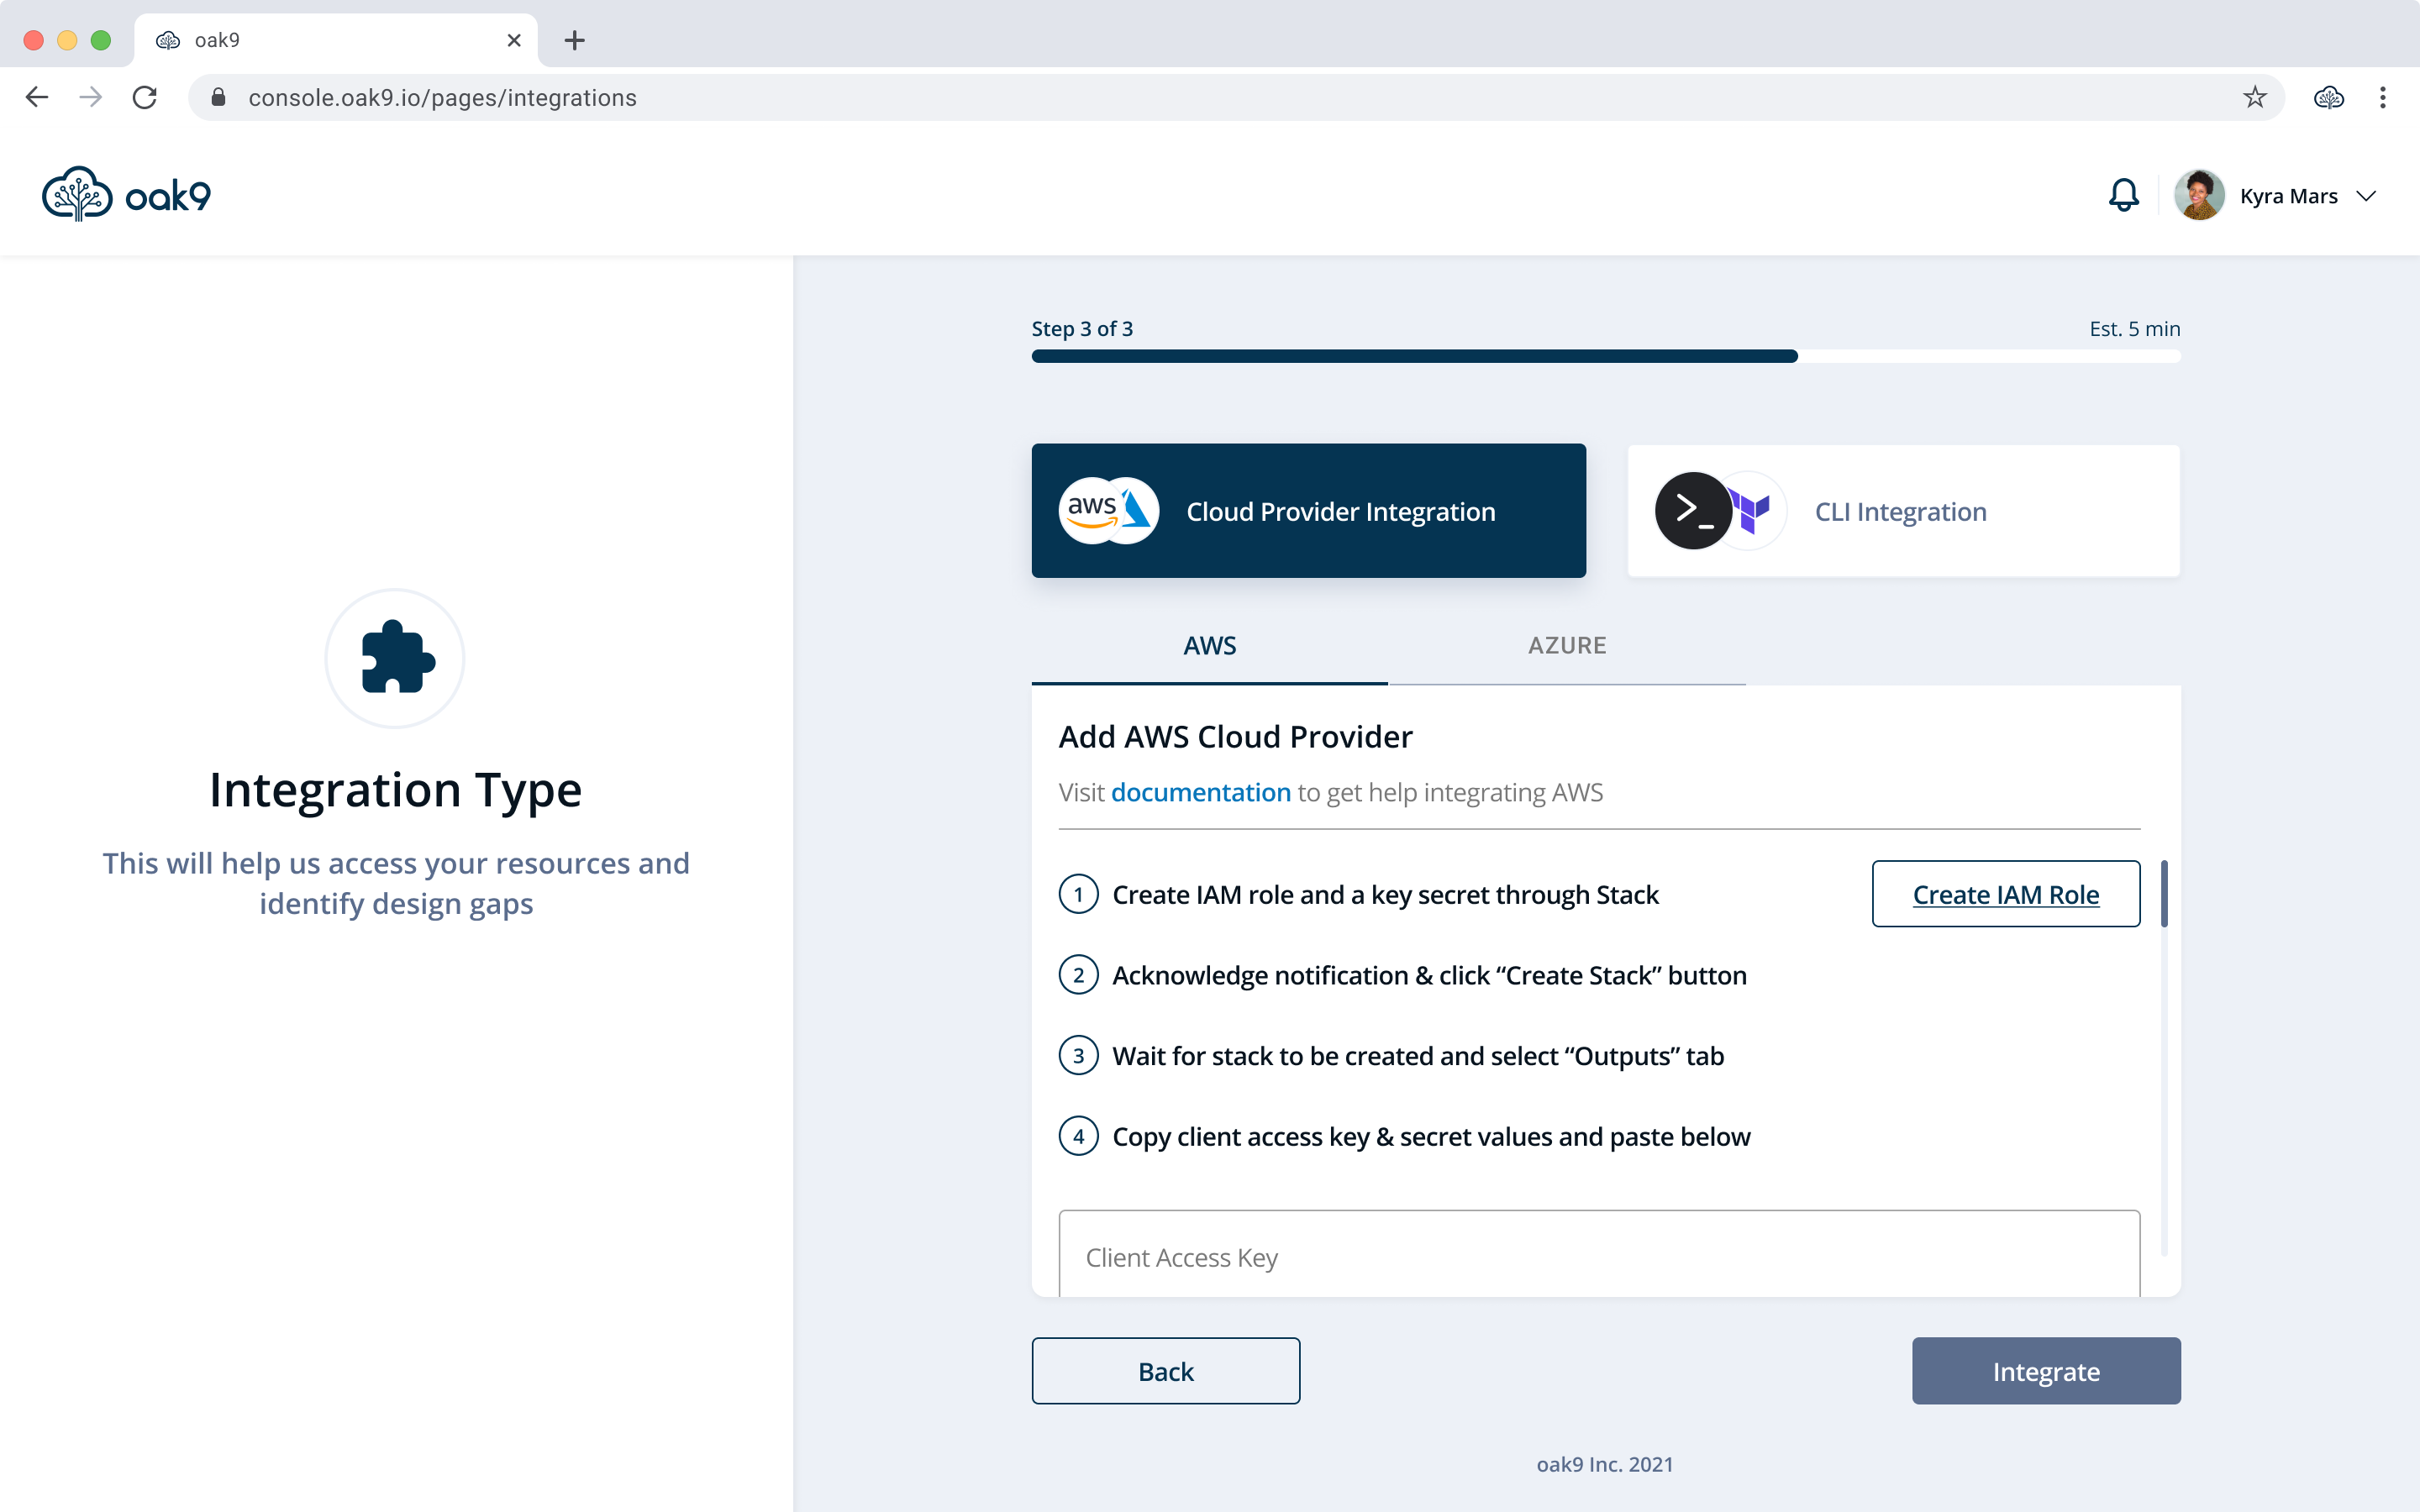Click the puzzle piece integration icon
The image size is (2420, 1512).
396,657
